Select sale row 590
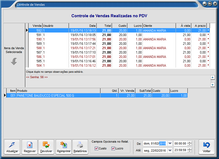The image size is (219, 159). tap(119, 39)
